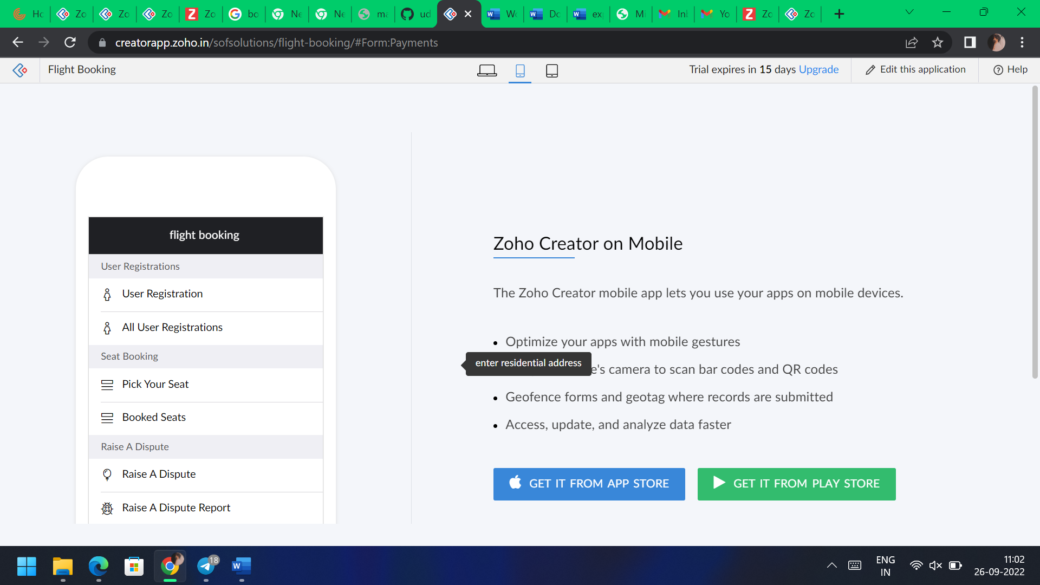Click share page icon in address bar
The height and width of the screenshot is (585, 1040).
point(912,42)
